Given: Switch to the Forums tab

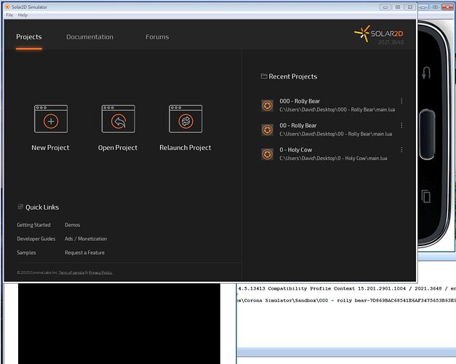Looking at the screenshot, I should tap(157, 37).
